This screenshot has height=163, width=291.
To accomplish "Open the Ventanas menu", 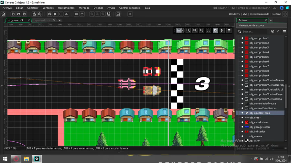I will click(48, 8).
